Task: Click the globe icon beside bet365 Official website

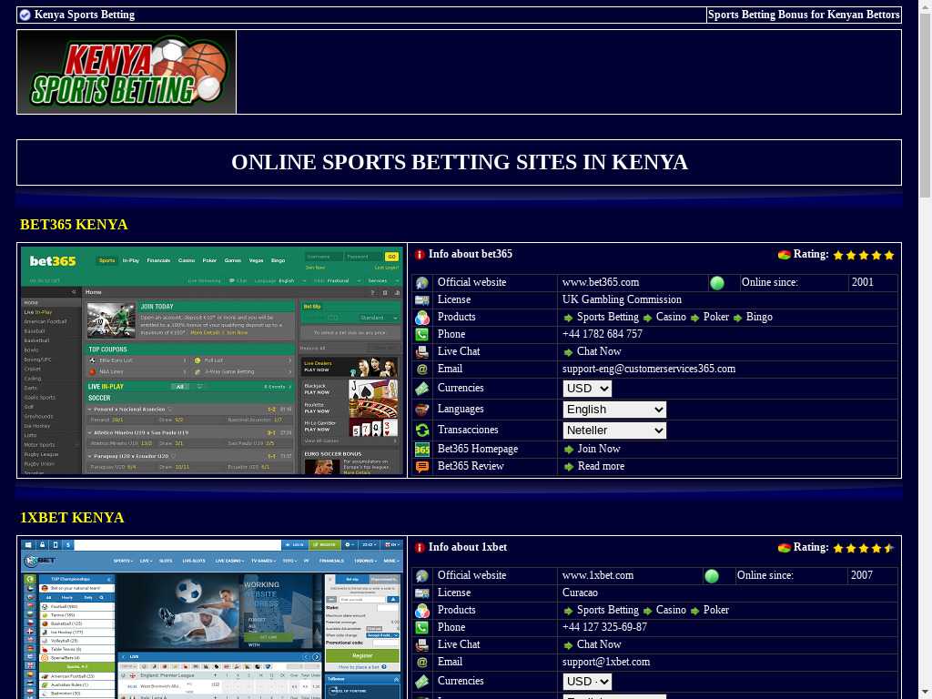Action: (421, 283)
